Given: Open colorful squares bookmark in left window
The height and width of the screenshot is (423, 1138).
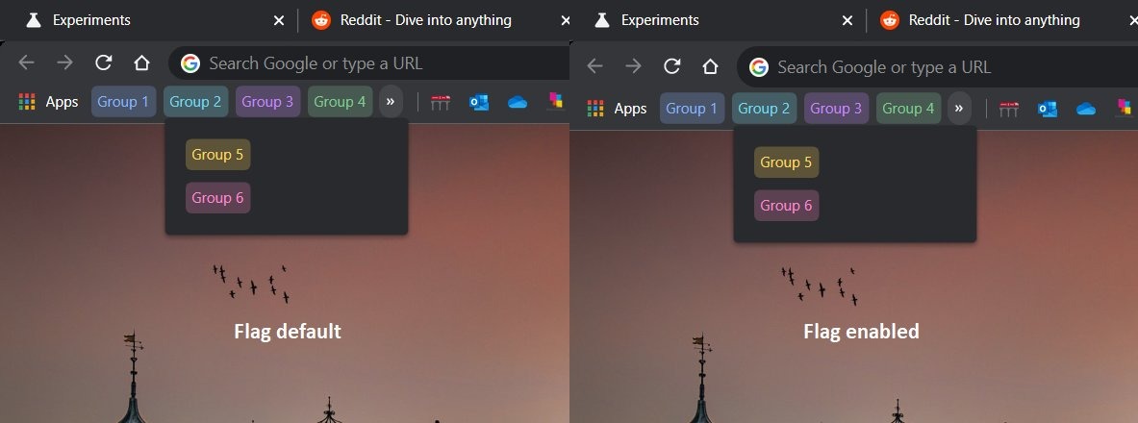Looking at the screenshot, I should (x=556, y=101).
